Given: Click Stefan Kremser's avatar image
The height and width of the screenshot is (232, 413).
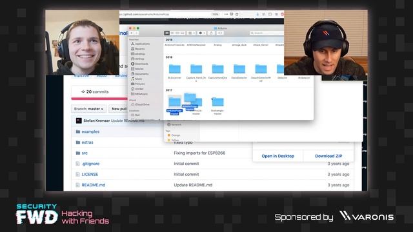Looking at the screenshot, I should (x=79, y=121).
